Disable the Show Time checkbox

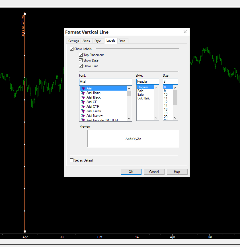(81, 66)
